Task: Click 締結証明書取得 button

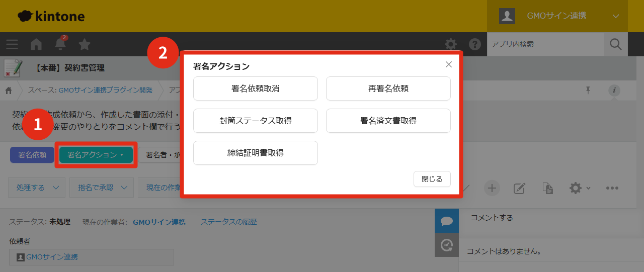Action: tap(256, 153)
